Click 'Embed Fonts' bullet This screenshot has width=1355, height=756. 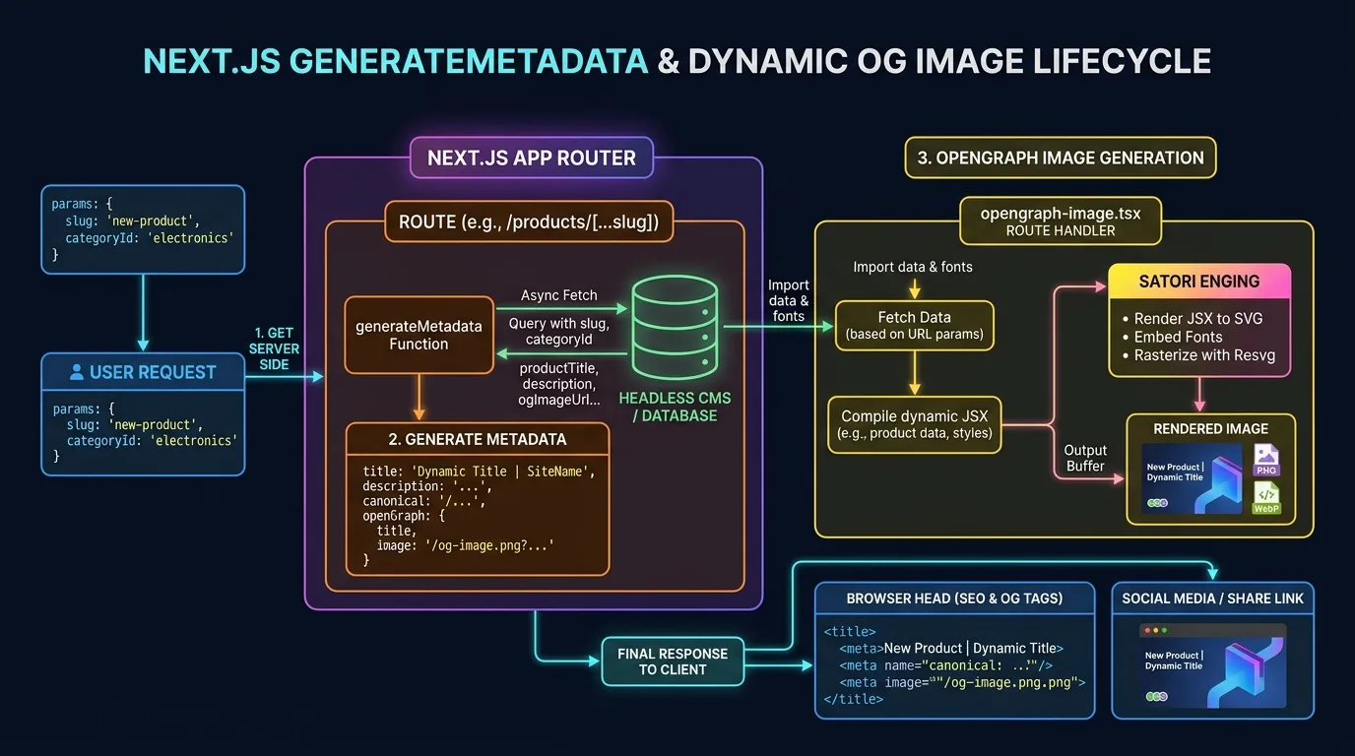[x=1172, y=337]
